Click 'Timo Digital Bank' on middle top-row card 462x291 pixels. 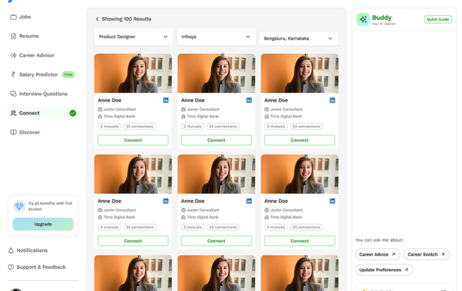(203, 116)
